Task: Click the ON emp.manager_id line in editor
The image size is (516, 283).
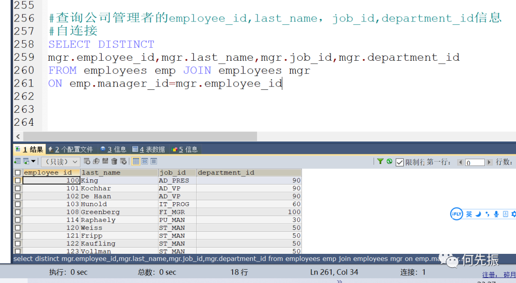Action: (x=165, y=84)
